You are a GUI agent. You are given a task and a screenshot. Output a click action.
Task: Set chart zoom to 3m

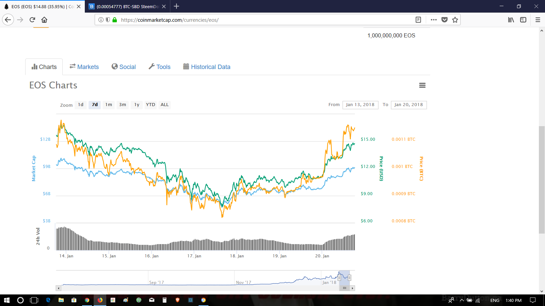pyautogui.click(x=123, y=105)
